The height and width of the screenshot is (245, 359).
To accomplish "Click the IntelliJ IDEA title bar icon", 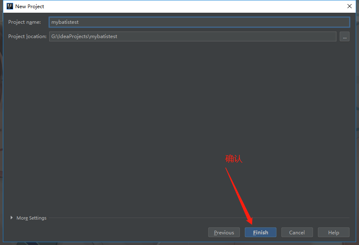I will point(9,6).
